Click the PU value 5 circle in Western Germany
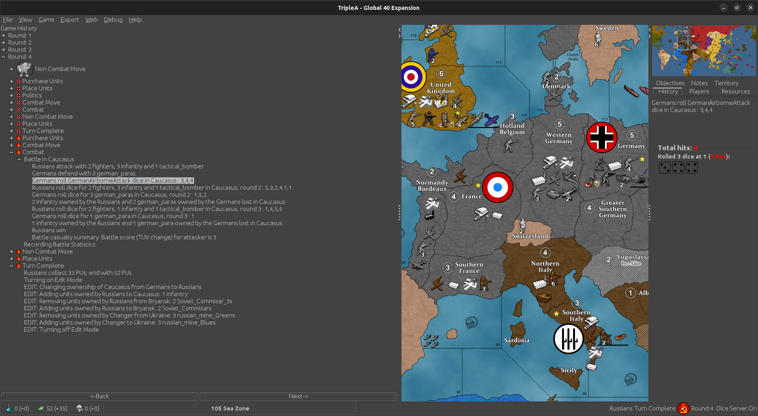 tap(560, 124)
